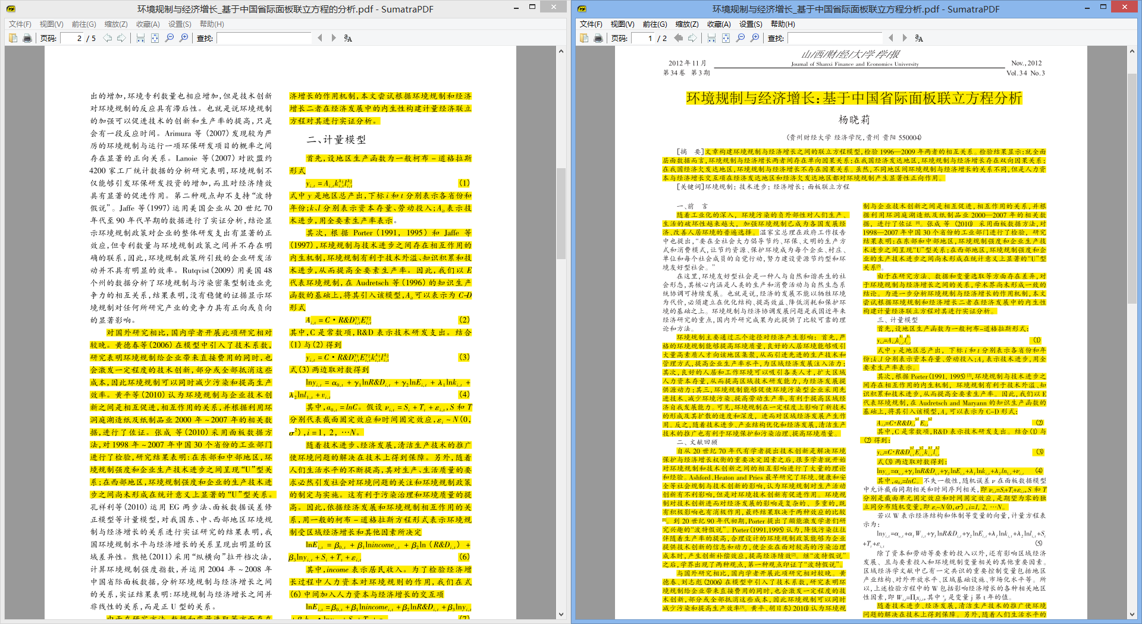
Task: Find previous match in left window
Action: [320, 38]
